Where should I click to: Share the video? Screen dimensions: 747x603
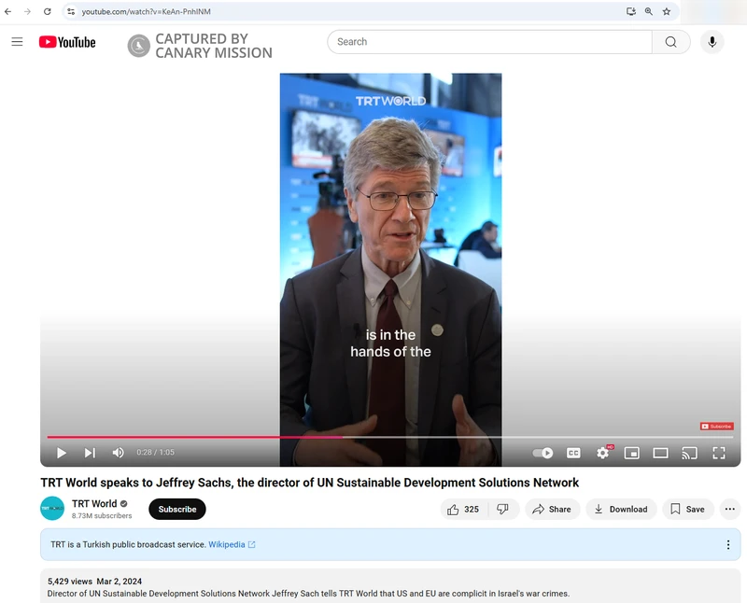552,509
